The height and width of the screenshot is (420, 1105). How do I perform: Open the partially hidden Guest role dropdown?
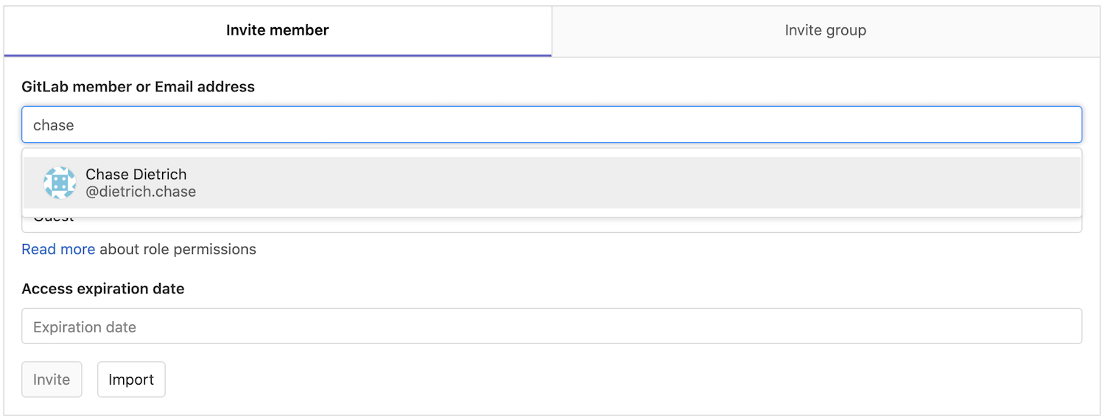coord(551,224)
